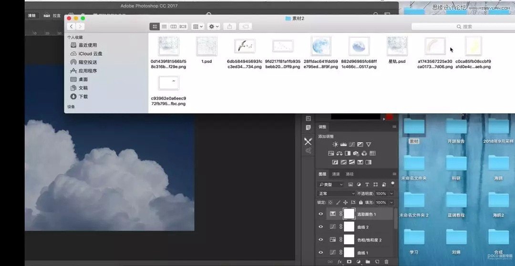The width and height of the screenshot is (515, 266).
Task: Open the 素材 folder on the desktop
Action: [414, 127]
